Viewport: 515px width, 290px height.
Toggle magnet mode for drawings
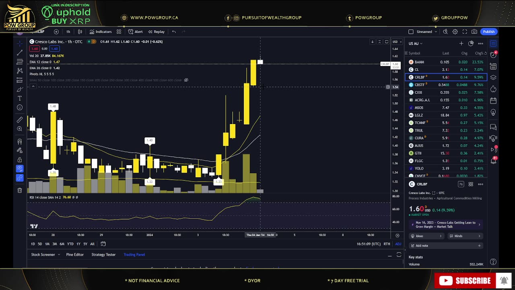pos(19,141)
